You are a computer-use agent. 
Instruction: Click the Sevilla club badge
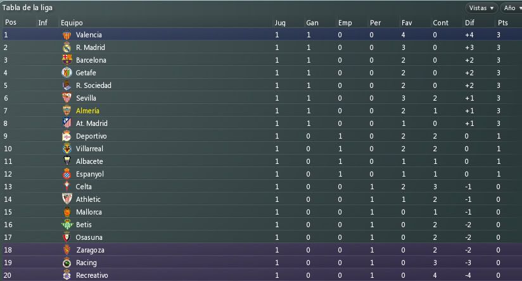(67, 97)
